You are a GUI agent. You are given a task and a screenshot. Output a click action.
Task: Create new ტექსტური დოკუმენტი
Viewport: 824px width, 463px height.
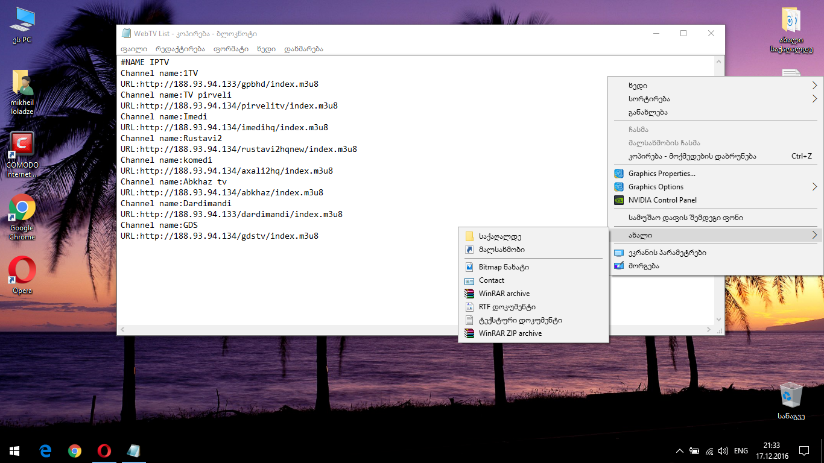click(x=533, y=320)
